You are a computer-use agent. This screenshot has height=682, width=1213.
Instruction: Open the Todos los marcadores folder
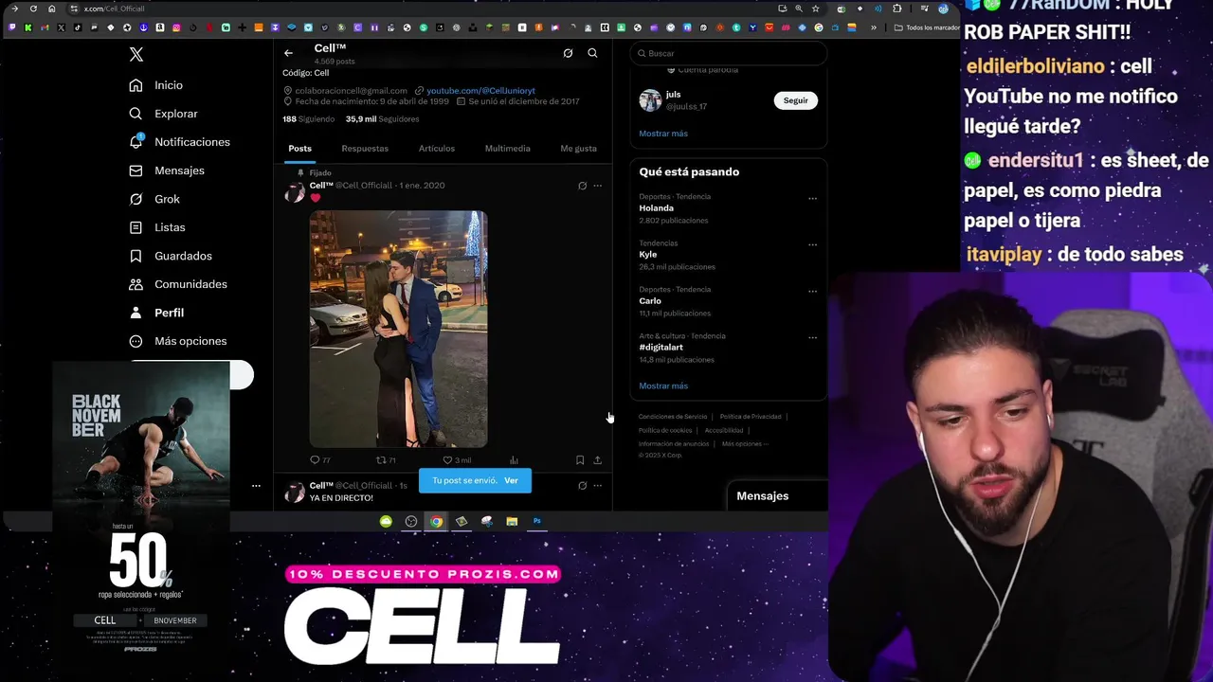[x=927, y=27]
